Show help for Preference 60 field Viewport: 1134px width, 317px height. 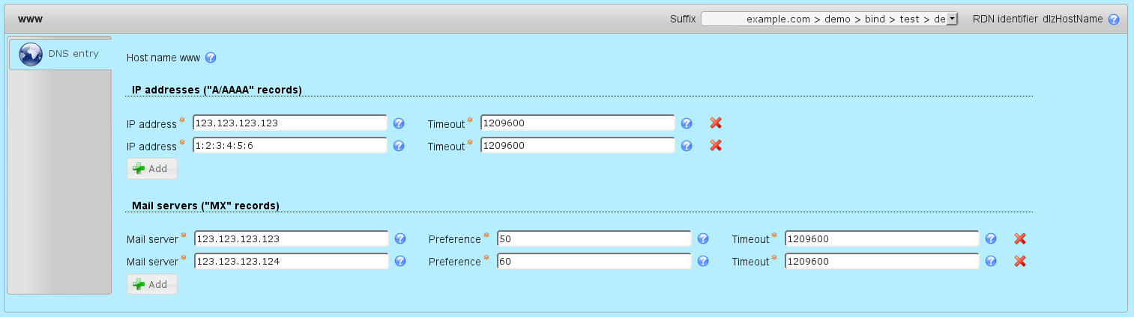703,261
